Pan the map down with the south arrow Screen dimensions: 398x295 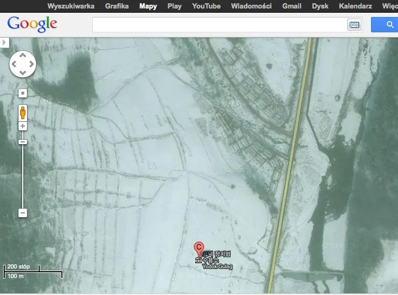[x=22, y=73]
